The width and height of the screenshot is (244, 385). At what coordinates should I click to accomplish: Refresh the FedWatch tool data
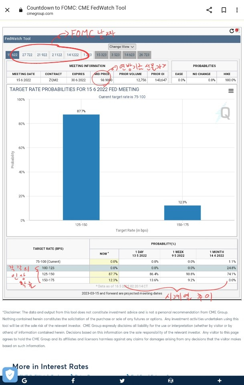tap(232, 31)
